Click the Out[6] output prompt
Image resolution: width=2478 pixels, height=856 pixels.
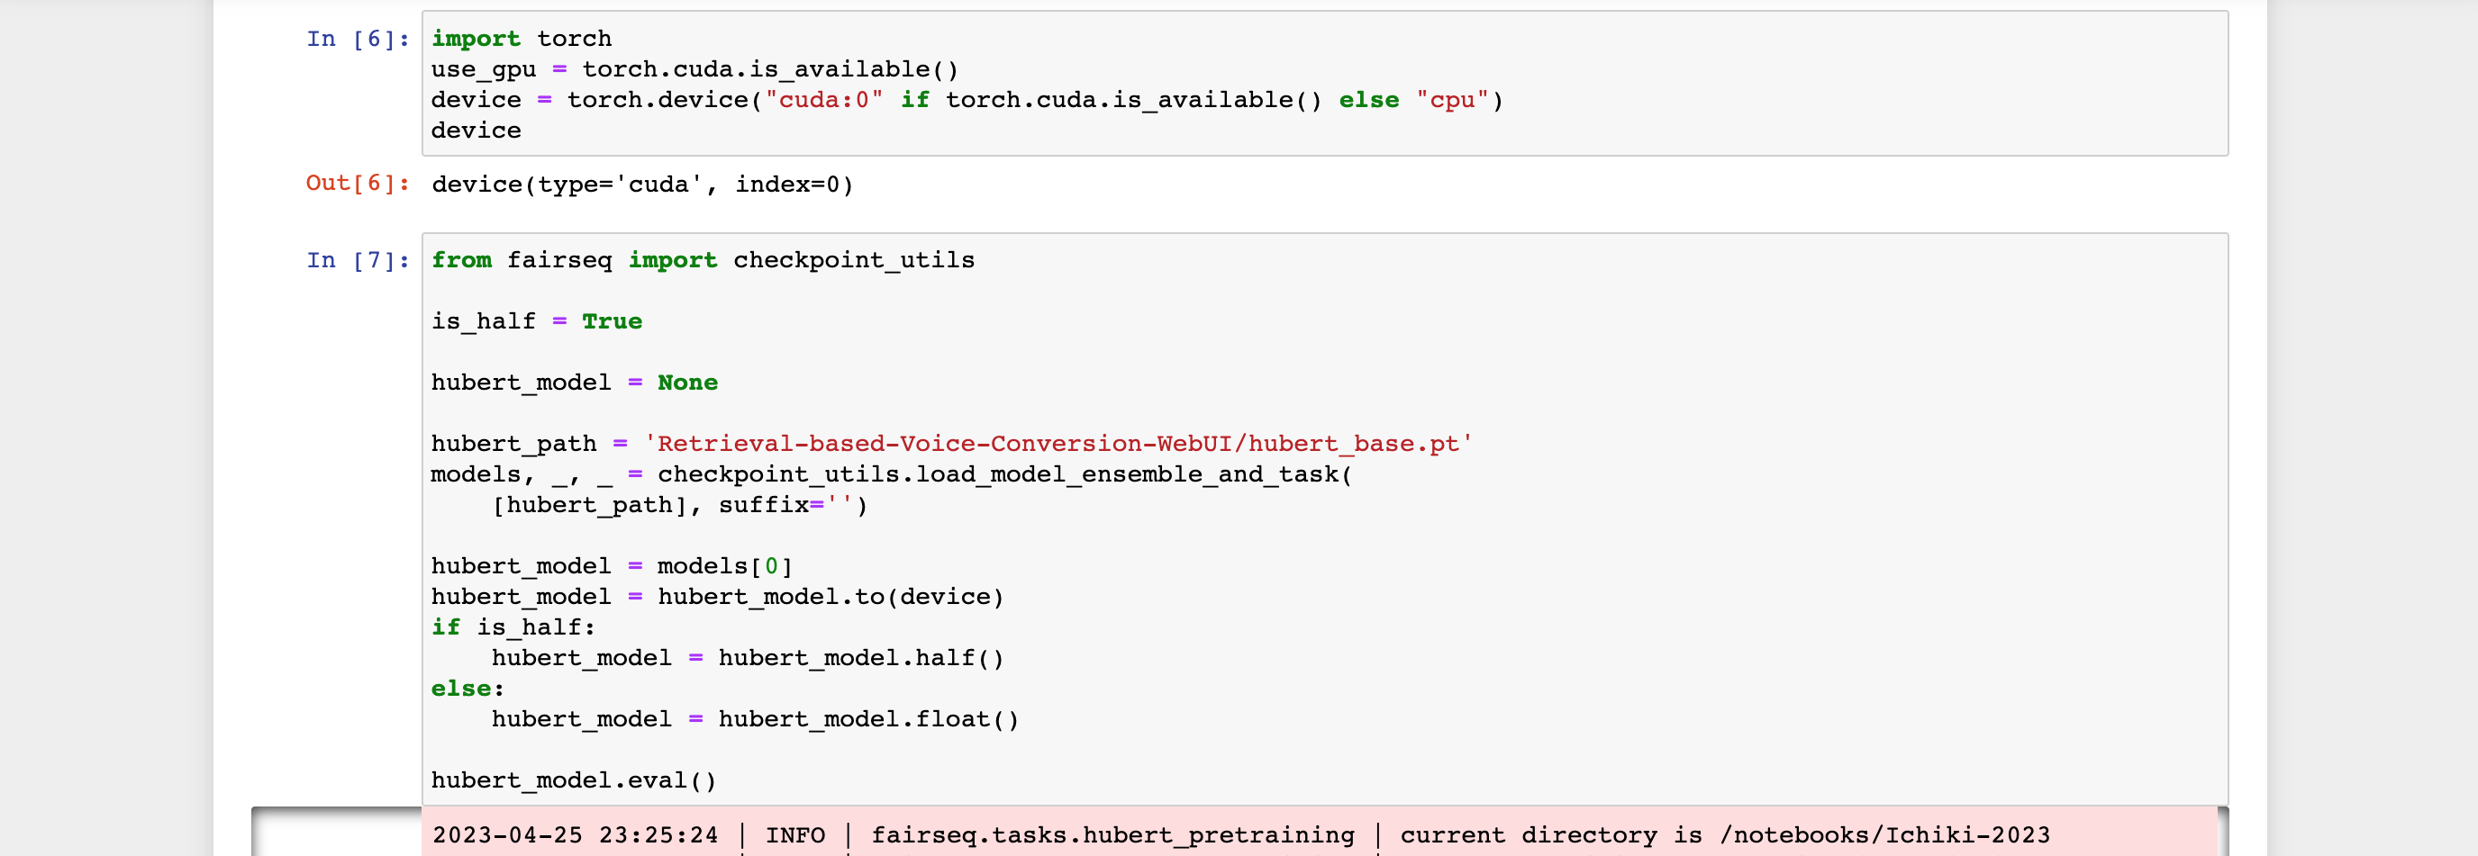pyautogui.click(x=358, y=183)
